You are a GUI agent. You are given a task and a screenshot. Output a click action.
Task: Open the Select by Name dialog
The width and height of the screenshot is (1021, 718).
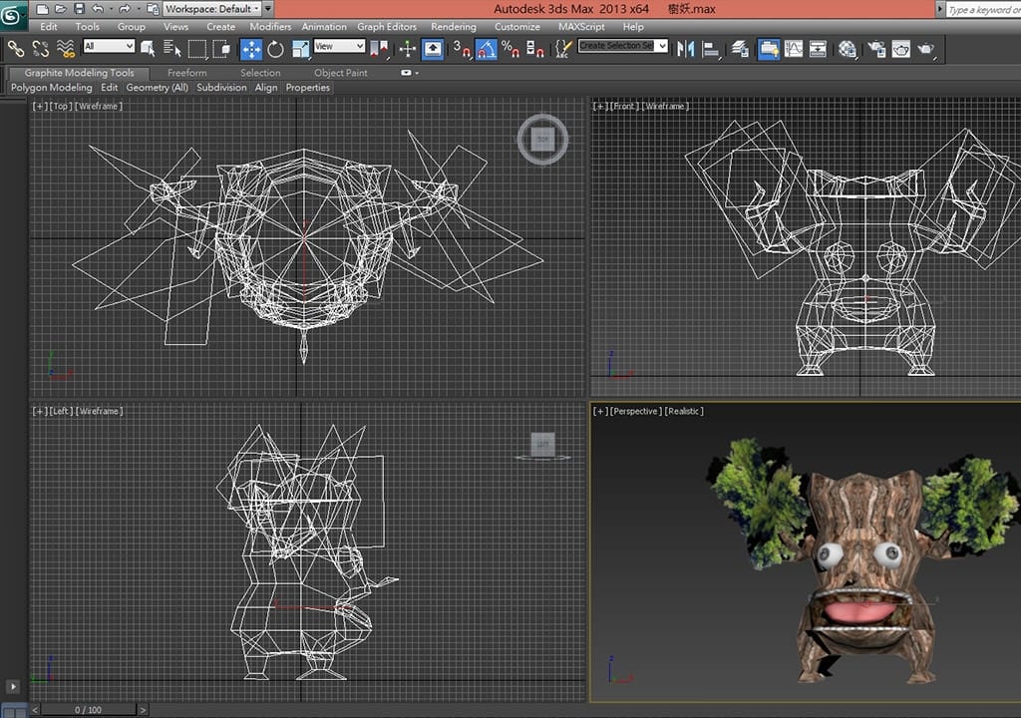click(173, 48)
